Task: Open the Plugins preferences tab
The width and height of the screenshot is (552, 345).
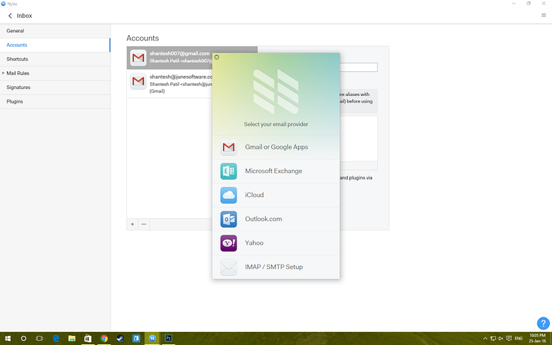Action: (x=55, y=101)
